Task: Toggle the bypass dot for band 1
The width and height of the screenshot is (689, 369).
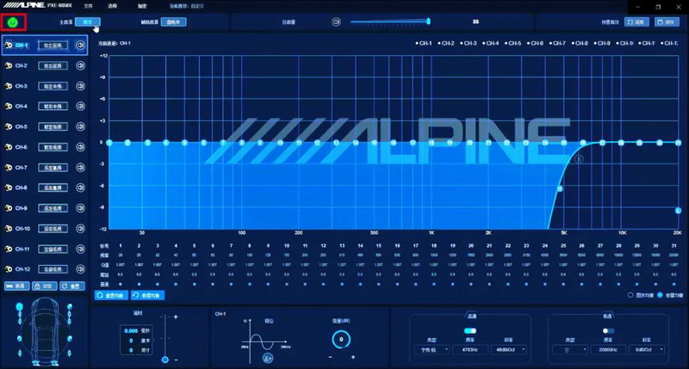Action: 121,285
